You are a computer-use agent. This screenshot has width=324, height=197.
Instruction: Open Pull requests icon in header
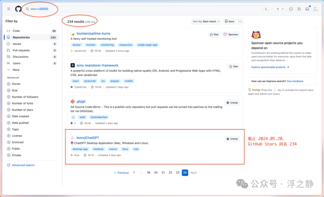pos(299,9)
